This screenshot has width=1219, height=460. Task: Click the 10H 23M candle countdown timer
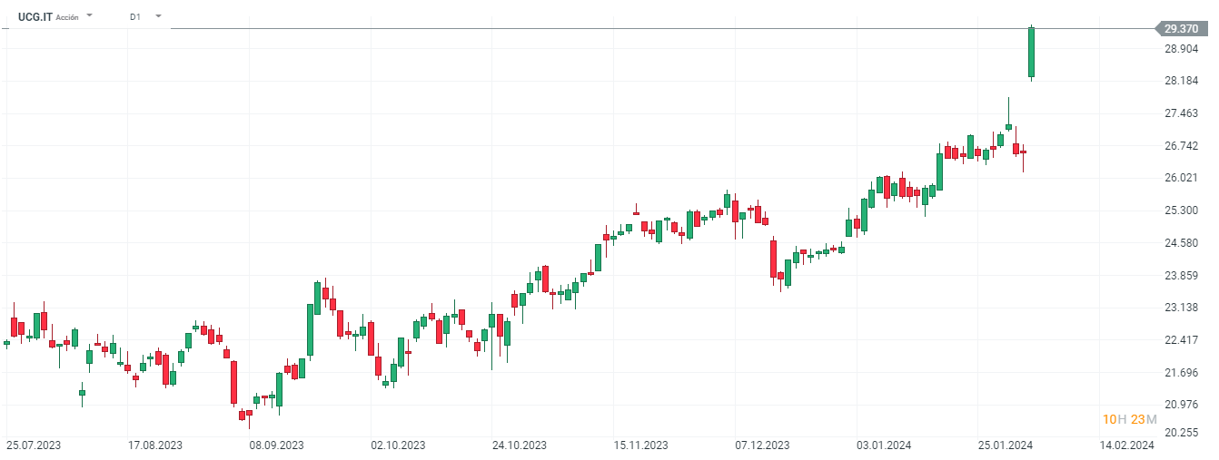(1129, 419)
